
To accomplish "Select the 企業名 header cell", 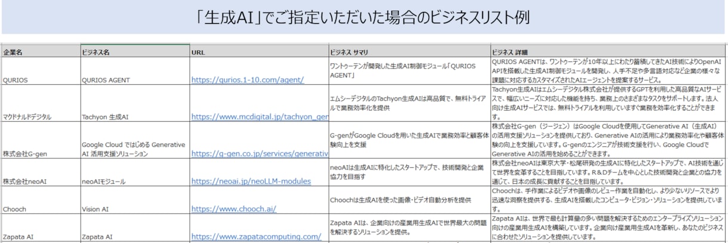I will point(40,52).
